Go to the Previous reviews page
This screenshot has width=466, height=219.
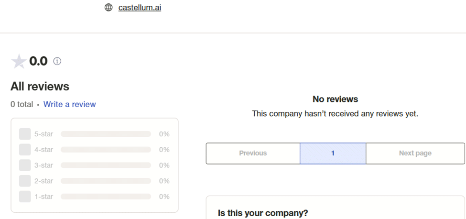coord(253,153)
